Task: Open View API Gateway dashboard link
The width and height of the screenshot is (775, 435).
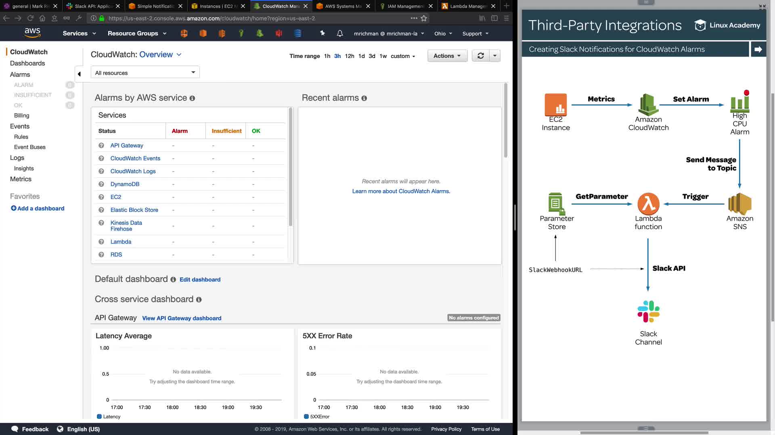Action: pos(182,318)
